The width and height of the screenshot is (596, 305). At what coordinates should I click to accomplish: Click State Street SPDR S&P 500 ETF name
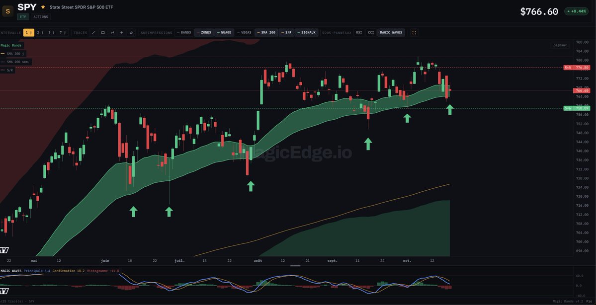pyautogui.click(x=81, y=7)
